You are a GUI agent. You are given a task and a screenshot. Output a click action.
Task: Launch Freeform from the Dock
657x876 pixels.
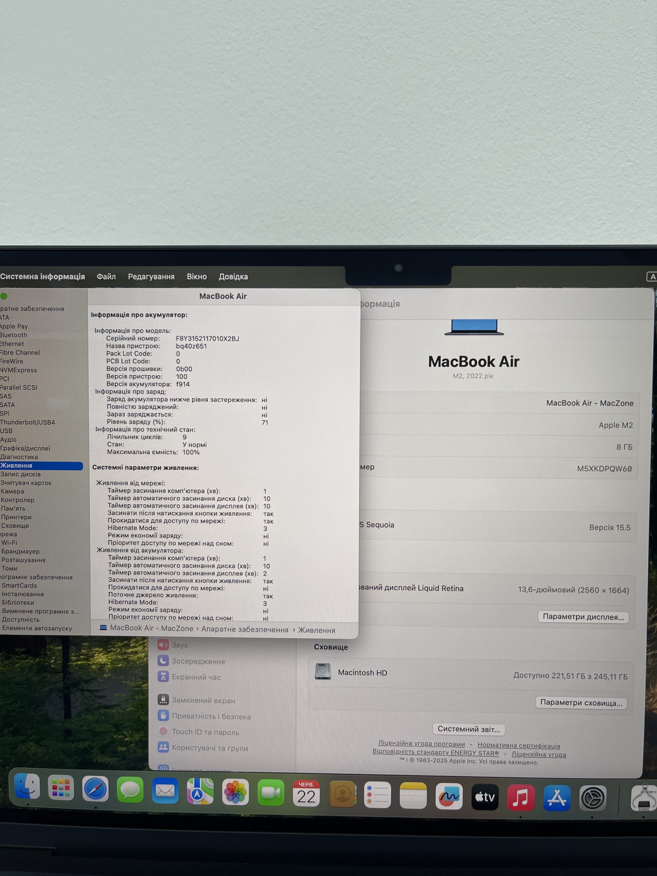(x=449, y=796)
